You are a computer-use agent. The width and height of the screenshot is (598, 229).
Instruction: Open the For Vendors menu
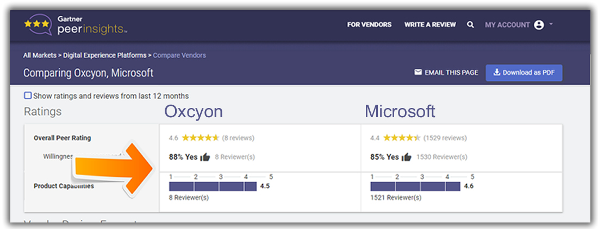click(369, 25)
